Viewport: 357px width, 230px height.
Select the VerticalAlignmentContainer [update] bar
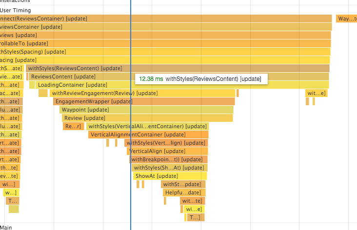coord(148,134)
